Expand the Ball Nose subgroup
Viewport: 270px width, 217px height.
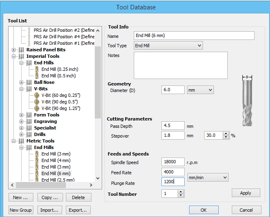(21, 82)
